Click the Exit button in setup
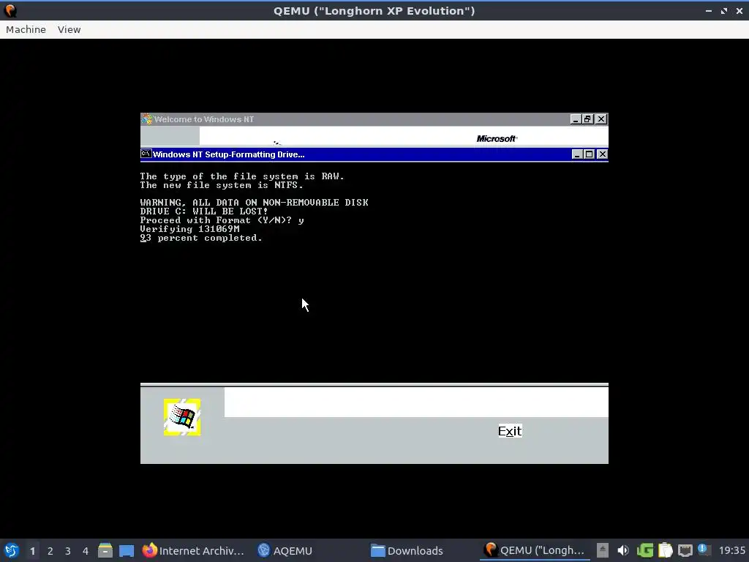 click(x=510, y=431)
